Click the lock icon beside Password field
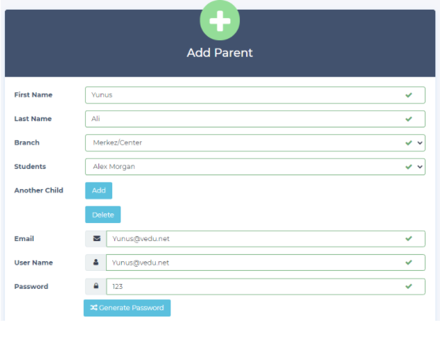Screen dimensions: 440x345 [96, 286]
